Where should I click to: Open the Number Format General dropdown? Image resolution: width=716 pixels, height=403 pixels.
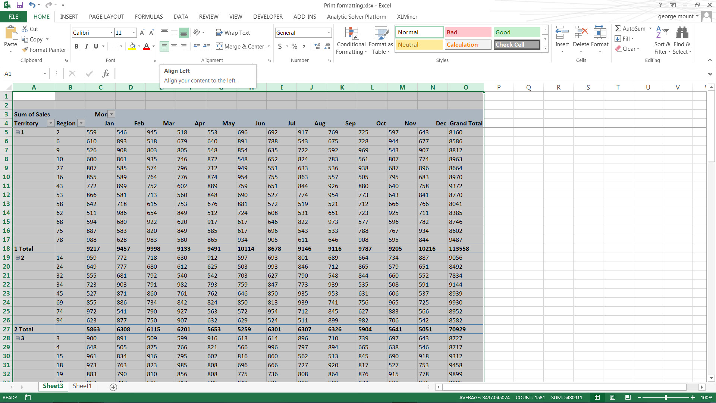tap(329, 33)
